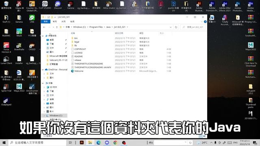Select the Totally Accurate desktop shortcut
This screenshot has width=260, height=146.
click(x=225, y=20)
